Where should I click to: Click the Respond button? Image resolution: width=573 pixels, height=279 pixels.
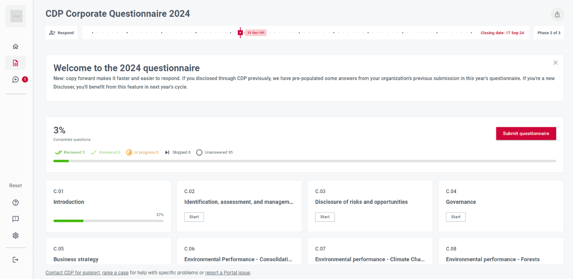[62, 33]
